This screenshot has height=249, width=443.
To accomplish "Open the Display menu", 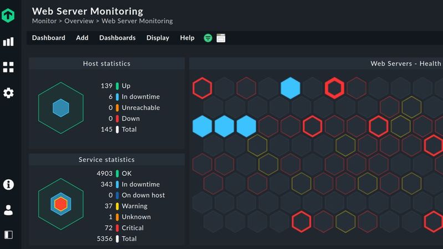I will [x=157, y=38].
